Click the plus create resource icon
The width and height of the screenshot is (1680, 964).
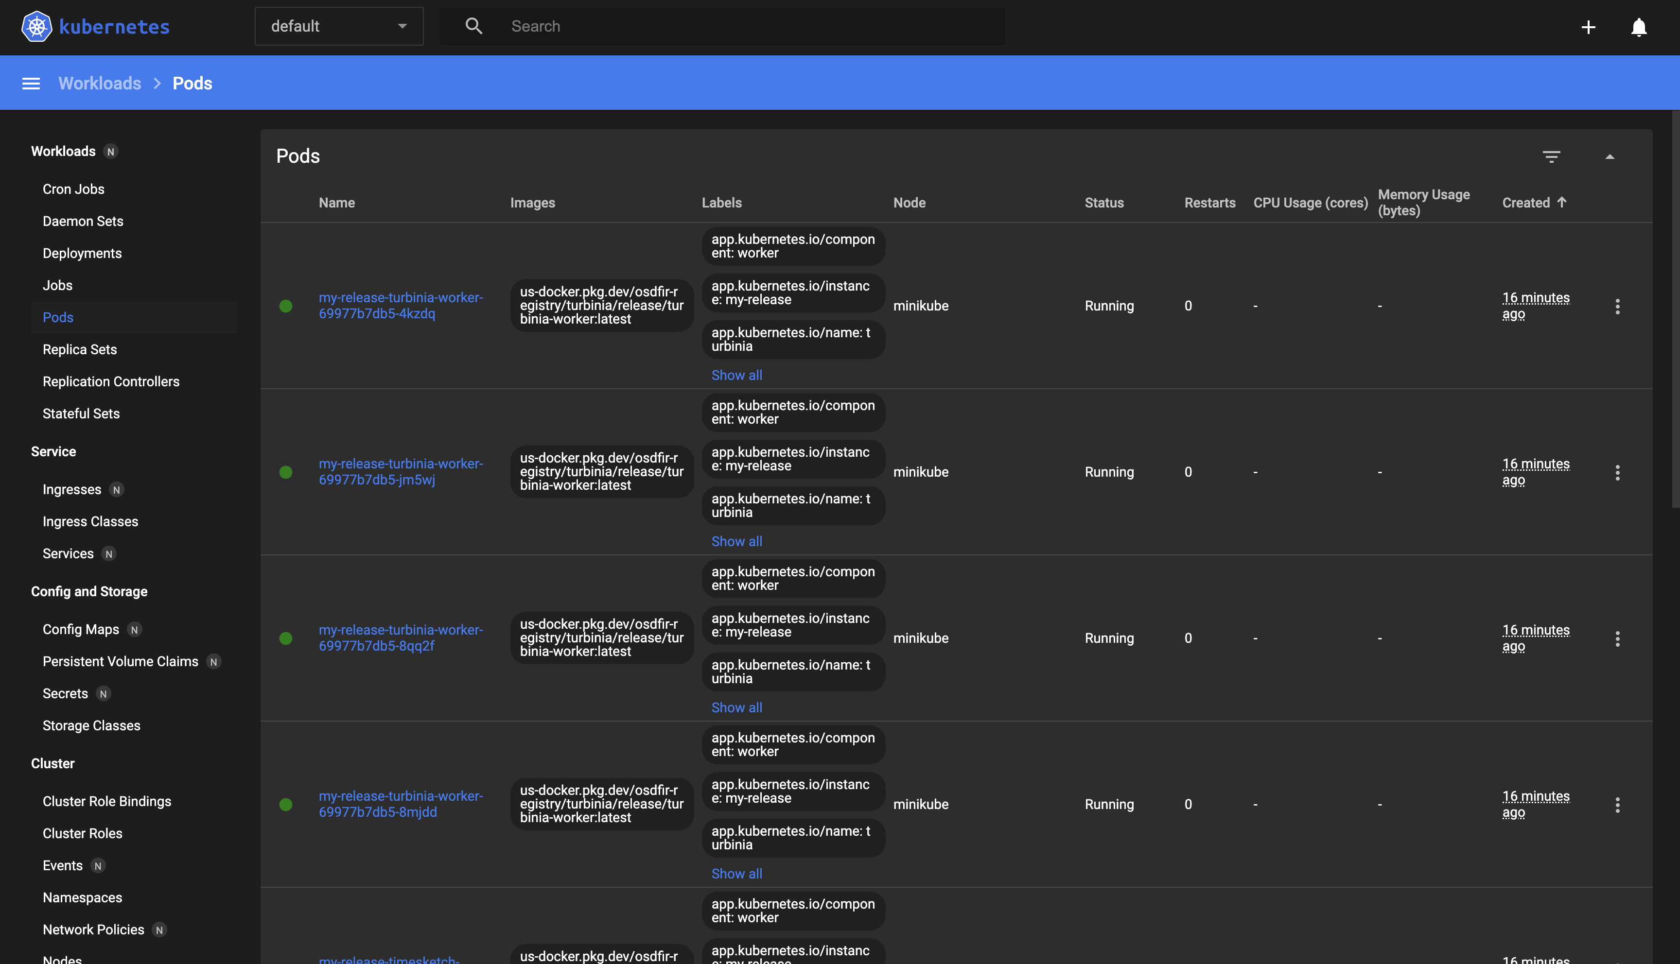pyautogui.click(x=1588, y=27)
